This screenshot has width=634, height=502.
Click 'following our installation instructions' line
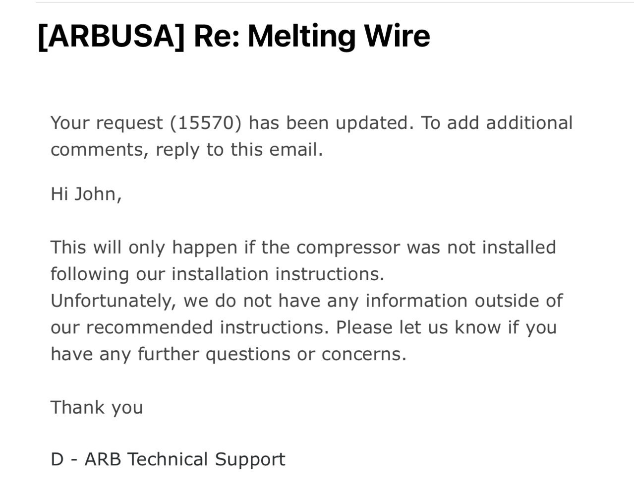pos(217,274)
